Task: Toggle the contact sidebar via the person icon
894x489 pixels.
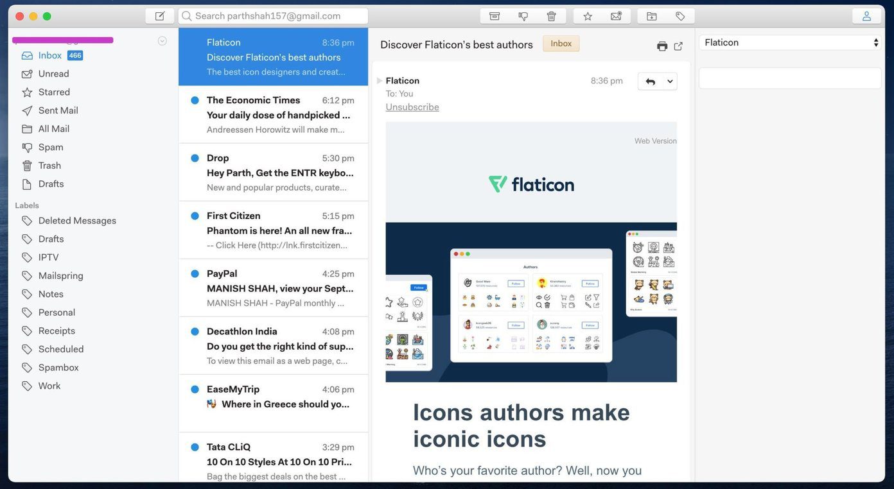Action: pos(866,16)
